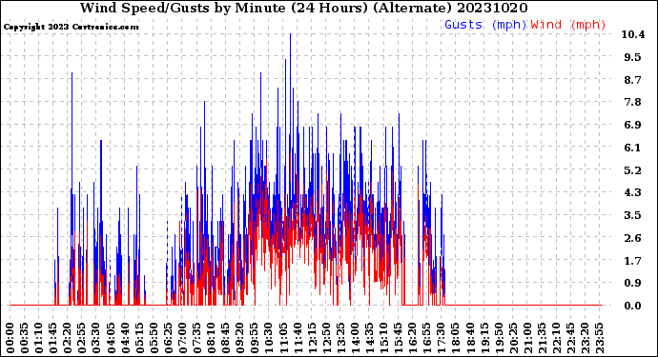
Task: Click the copyright Cartronics.com notice
Action: pyautogui.click(x=71, y=27)
